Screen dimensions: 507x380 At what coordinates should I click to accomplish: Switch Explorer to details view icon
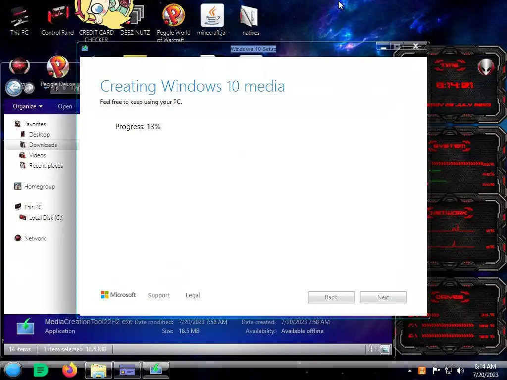(x=374, y=349)
